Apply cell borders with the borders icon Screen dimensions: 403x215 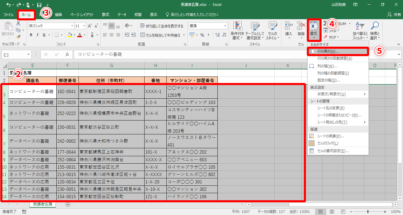pyautogui.click(x=57, y=35)
